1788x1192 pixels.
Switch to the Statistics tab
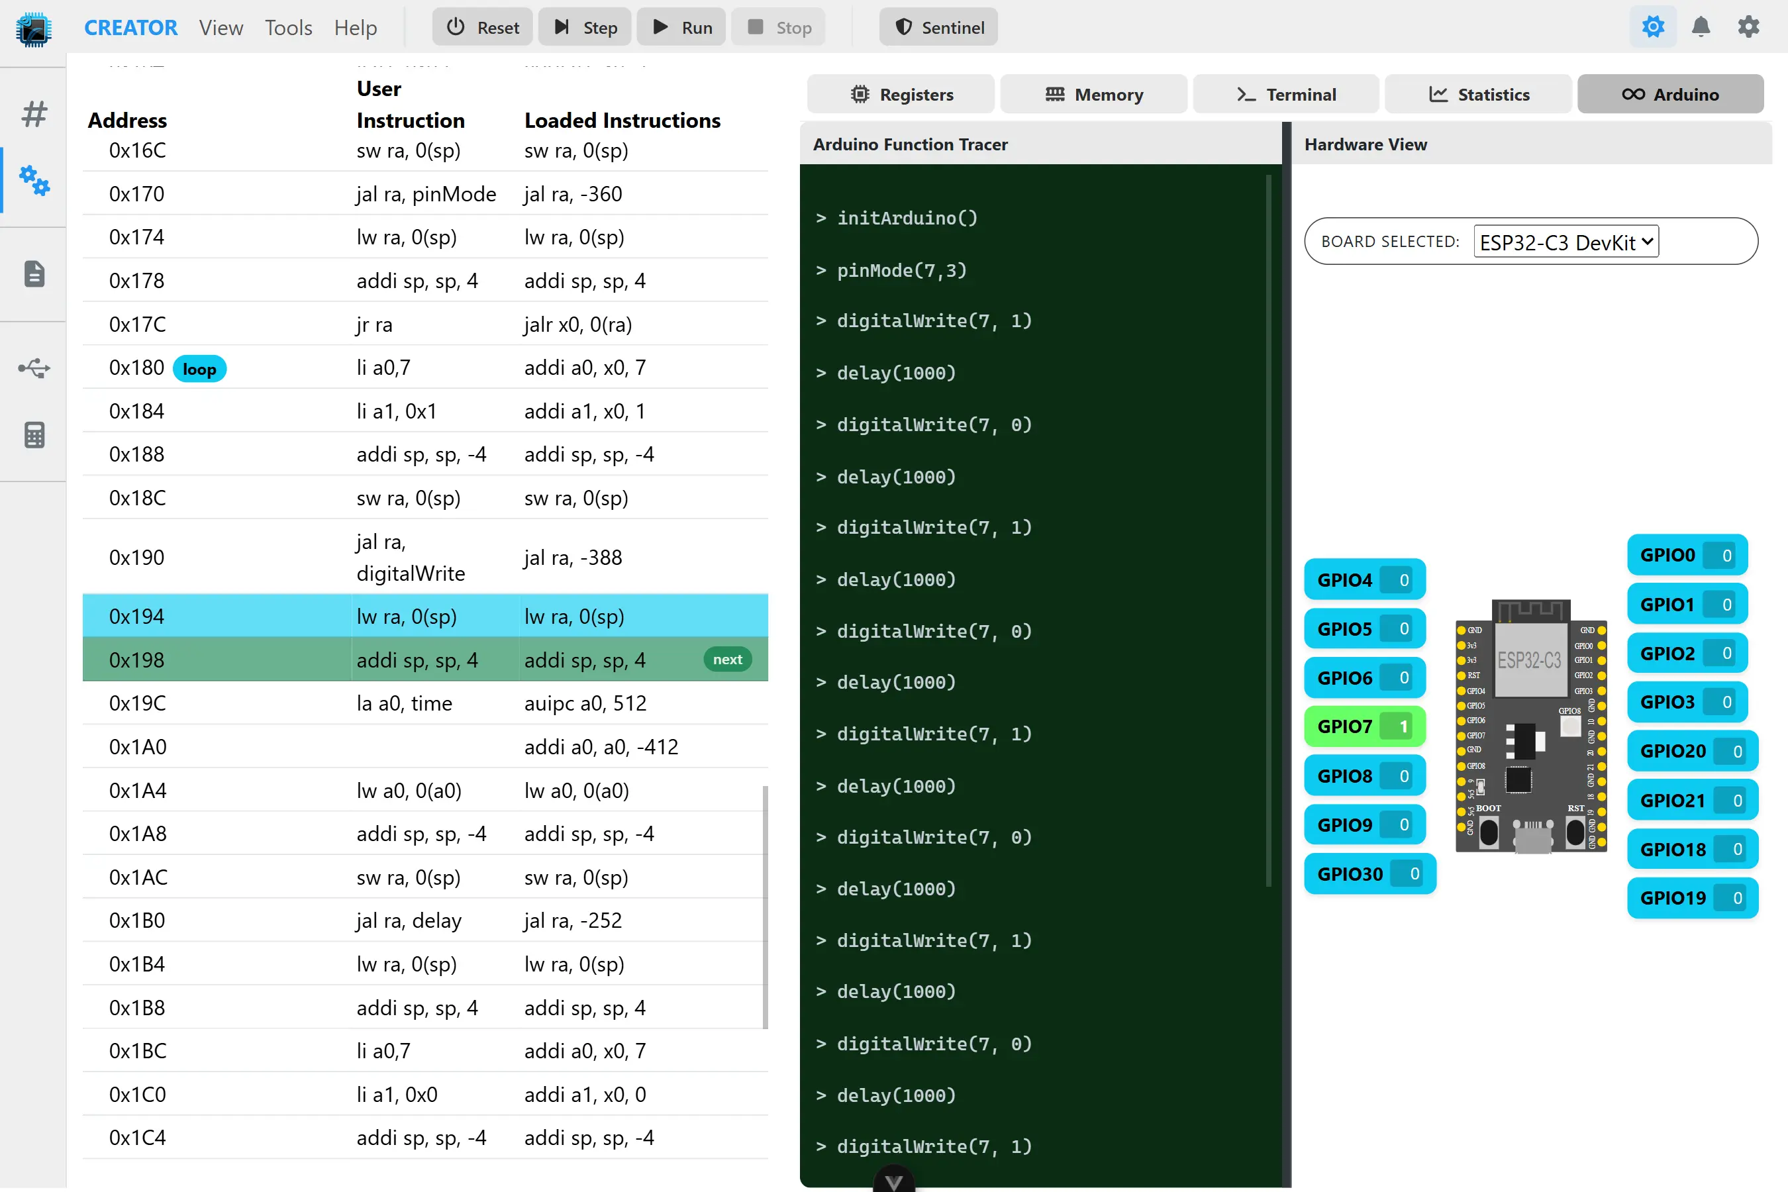click(x=1479, y=94)
